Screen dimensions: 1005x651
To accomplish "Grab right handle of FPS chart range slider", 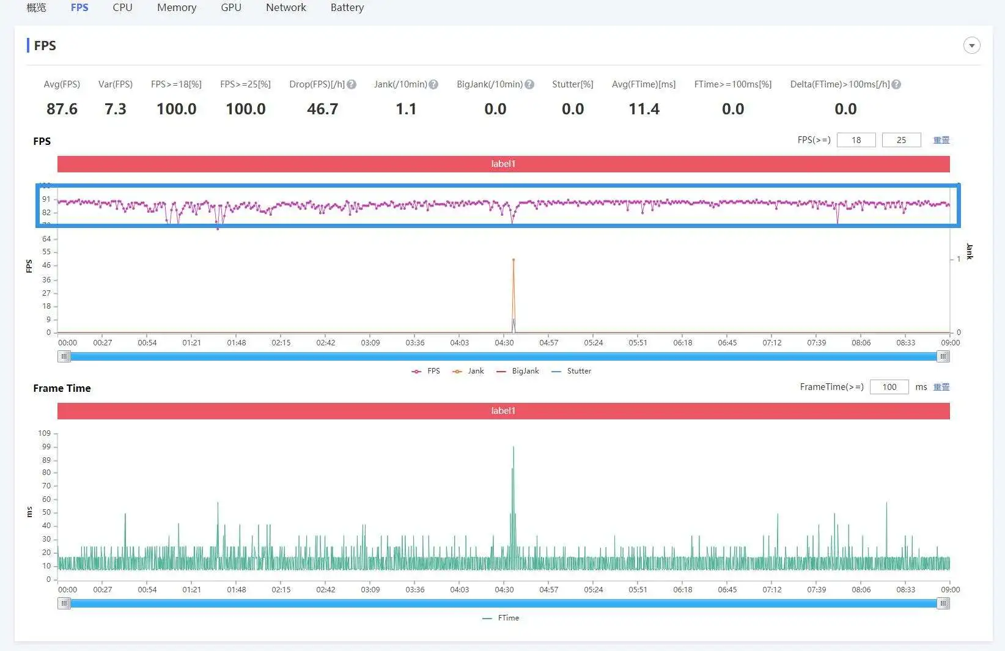I will pos(943,356).
